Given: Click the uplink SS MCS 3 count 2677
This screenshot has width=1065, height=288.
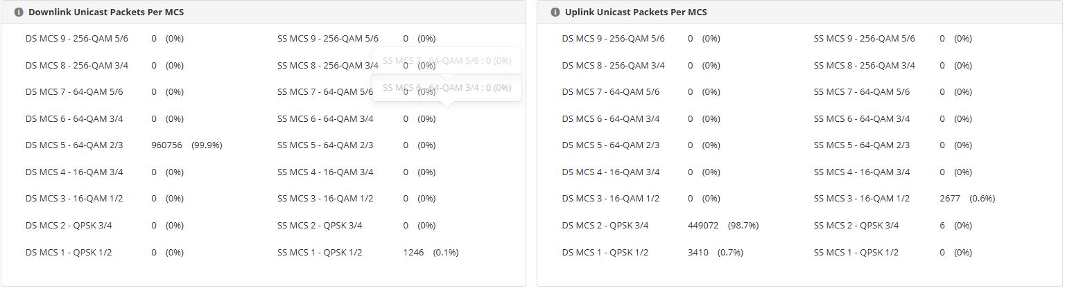Looking at the screenshot, I should pos(950,199).
